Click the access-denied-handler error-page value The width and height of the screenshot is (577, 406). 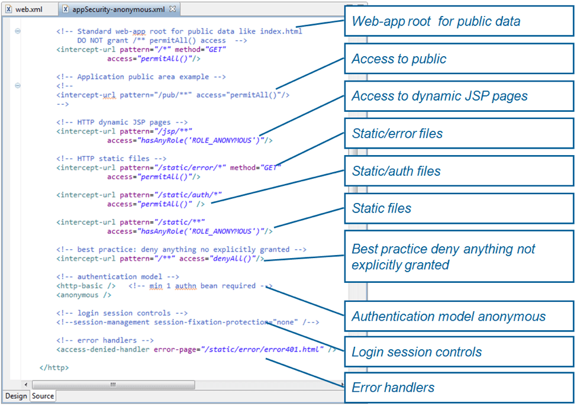click(263, 349)
